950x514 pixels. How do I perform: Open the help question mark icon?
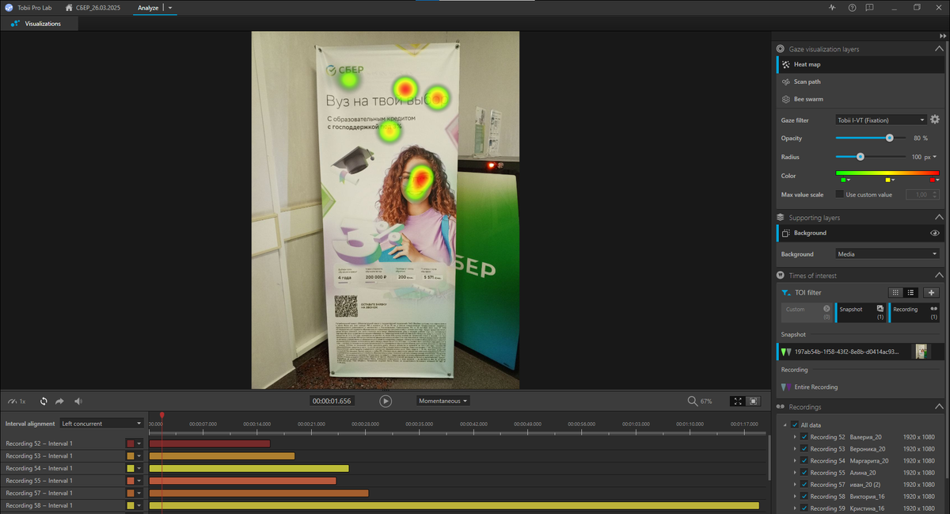tap(852, 7)
